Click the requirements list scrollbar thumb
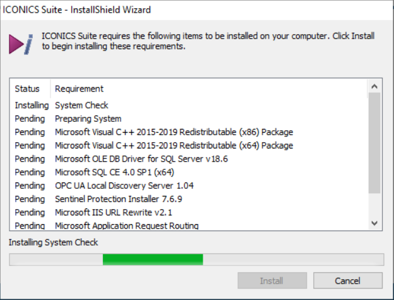 click(374, 143)
